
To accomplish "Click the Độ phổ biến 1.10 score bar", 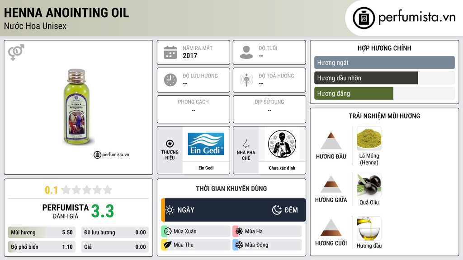I will point(42,247).
